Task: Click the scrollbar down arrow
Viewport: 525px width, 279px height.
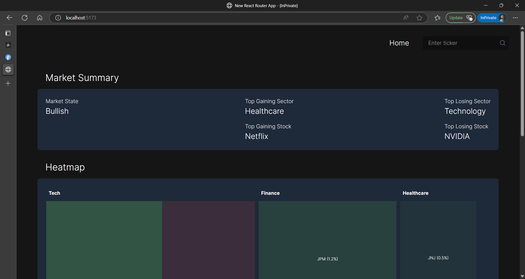Action: (522, 276)
